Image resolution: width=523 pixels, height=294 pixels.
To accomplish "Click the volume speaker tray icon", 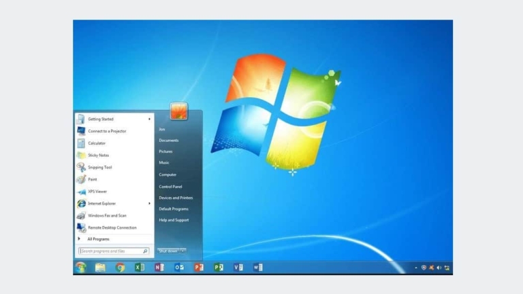I will (x=439, y=268).
